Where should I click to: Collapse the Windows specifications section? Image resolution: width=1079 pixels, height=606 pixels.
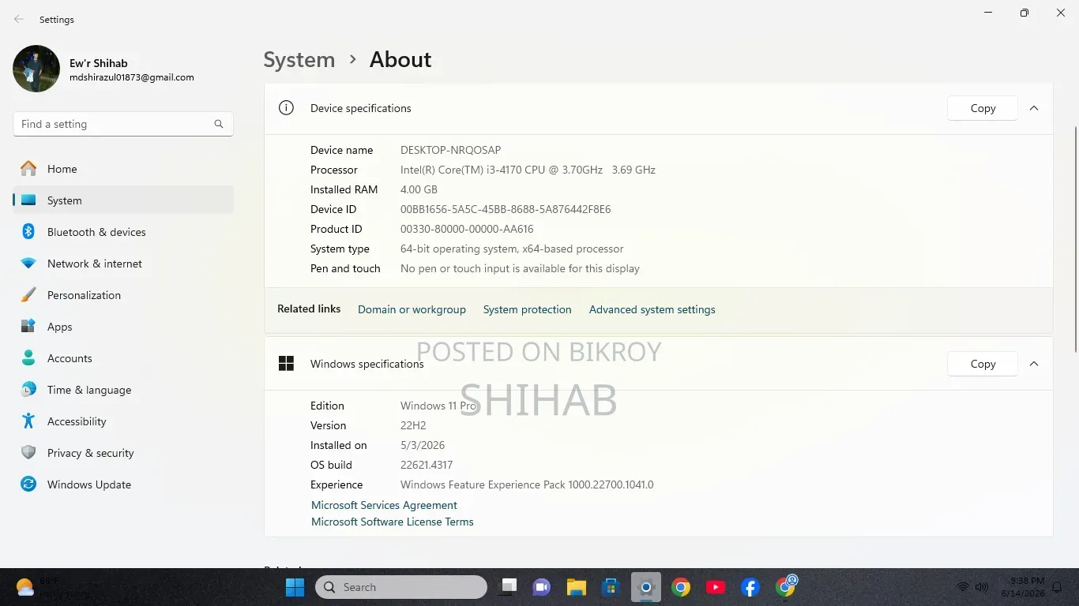click(x=1034, y=364)
